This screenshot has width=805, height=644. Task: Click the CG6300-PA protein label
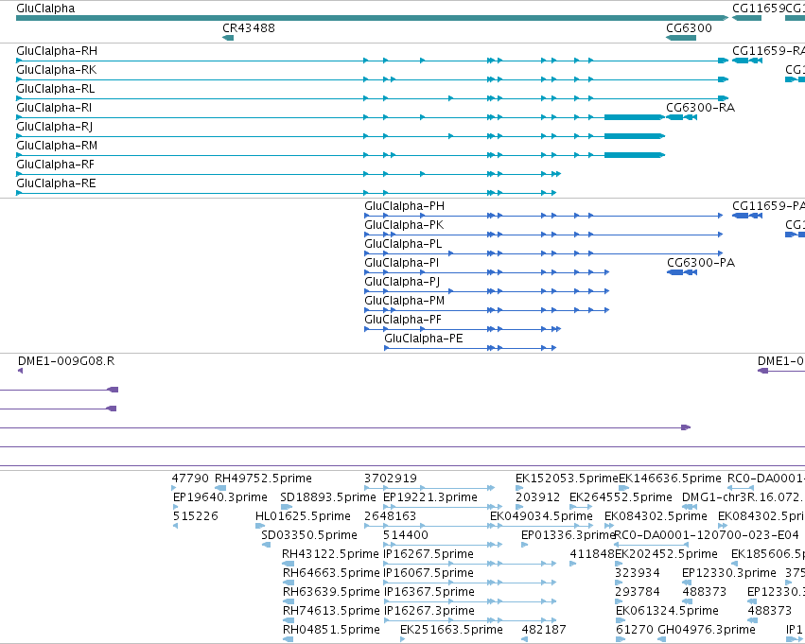[x=701, y=263]
